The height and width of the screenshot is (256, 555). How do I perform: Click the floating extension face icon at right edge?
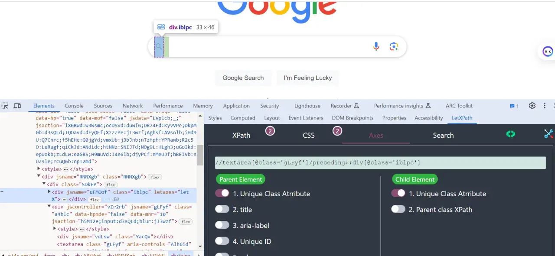tap(548, 52)
